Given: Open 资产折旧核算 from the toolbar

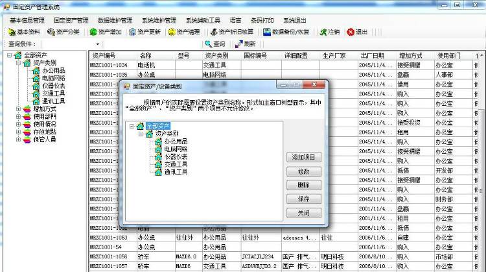Looking at the screenshot, I should [232, 32].
